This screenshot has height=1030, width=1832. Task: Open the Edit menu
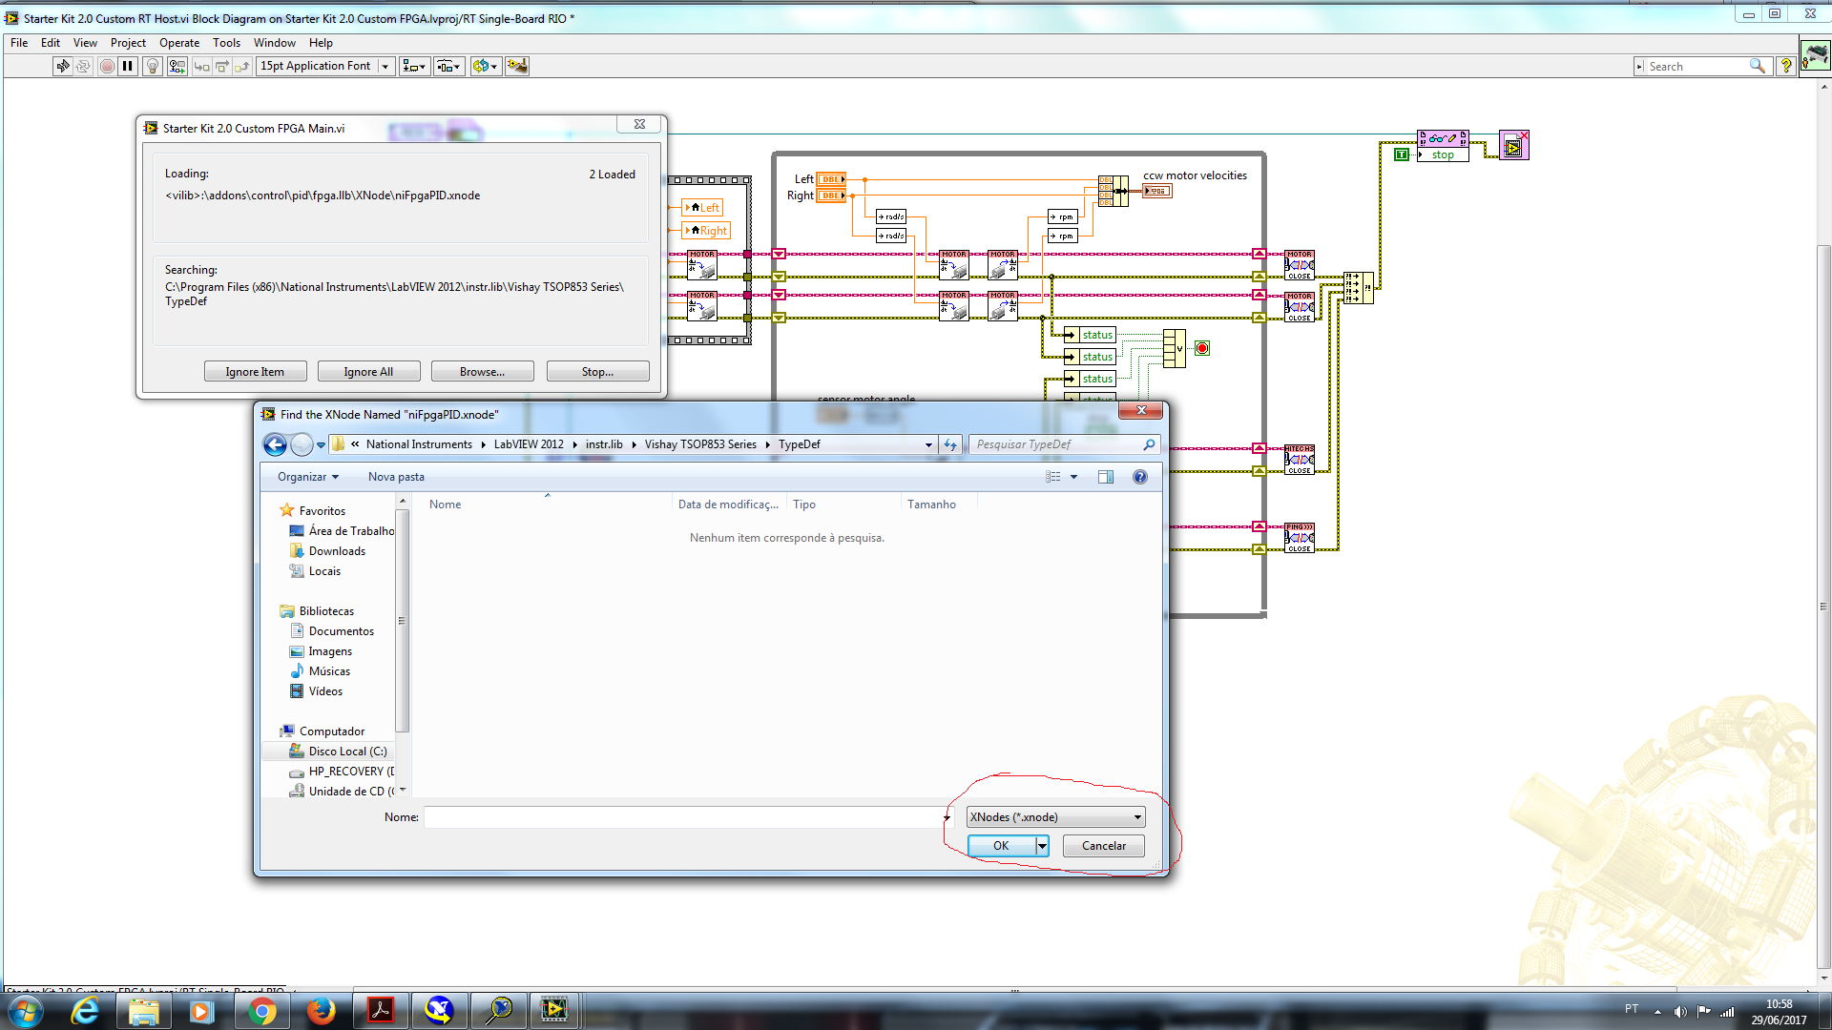tap(51, 43)
